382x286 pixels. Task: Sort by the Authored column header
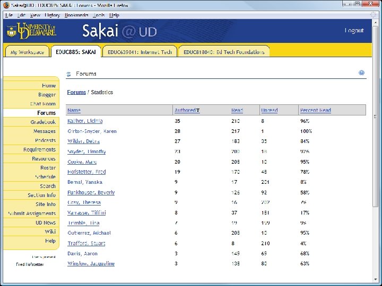[x=185, y=110]
